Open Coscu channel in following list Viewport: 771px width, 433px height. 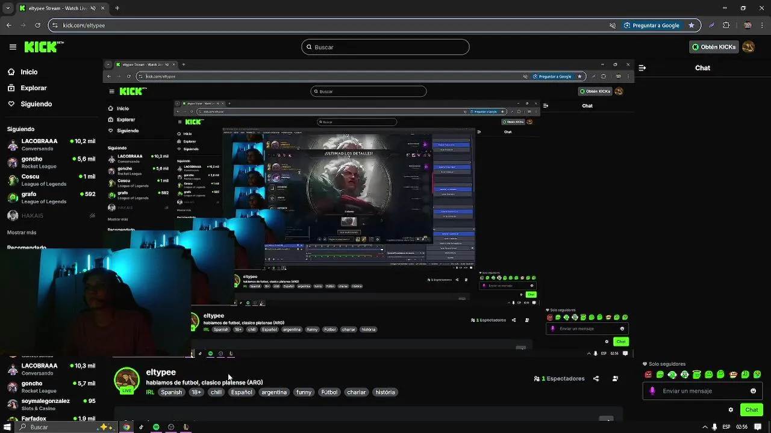point(51,180)
